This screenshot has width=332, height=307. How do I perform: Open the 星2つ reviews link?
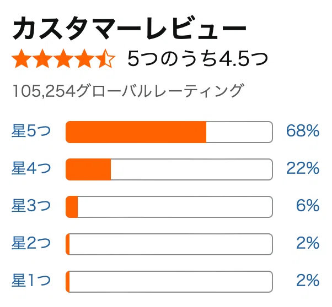coord(31,243)
